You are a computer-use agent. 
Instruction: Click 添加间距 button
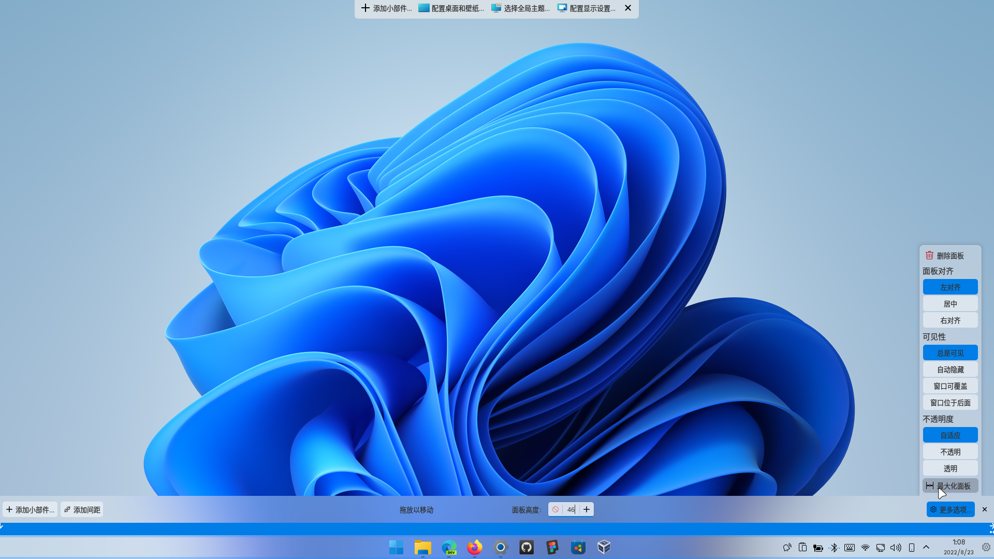click(82, 510)
